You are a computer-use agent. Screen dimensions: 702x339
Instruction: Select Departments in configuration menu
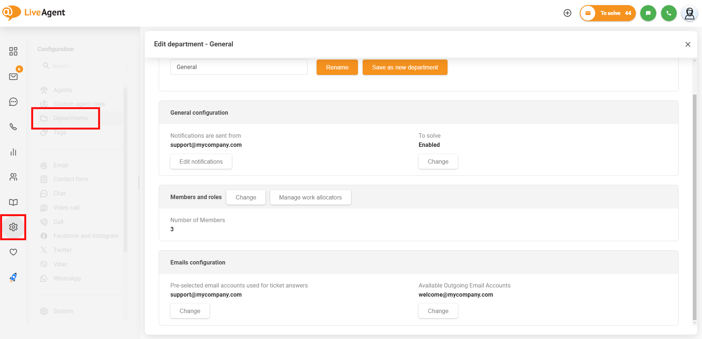70,118
